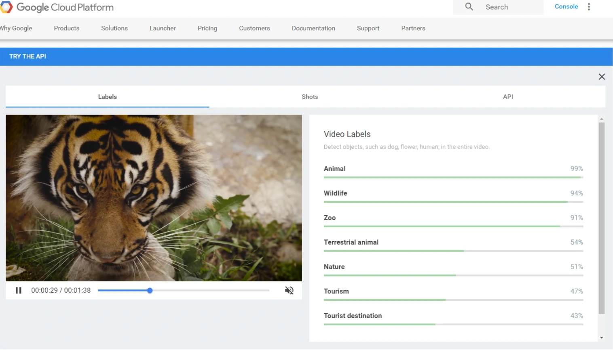Pause the tiger video playback
The width and height of the screenshot is (613, 350).
[18, 290]
